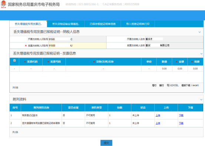Collapse the 附列资料 section chevron
Screen dimensions: 205x146
[201, 100]
